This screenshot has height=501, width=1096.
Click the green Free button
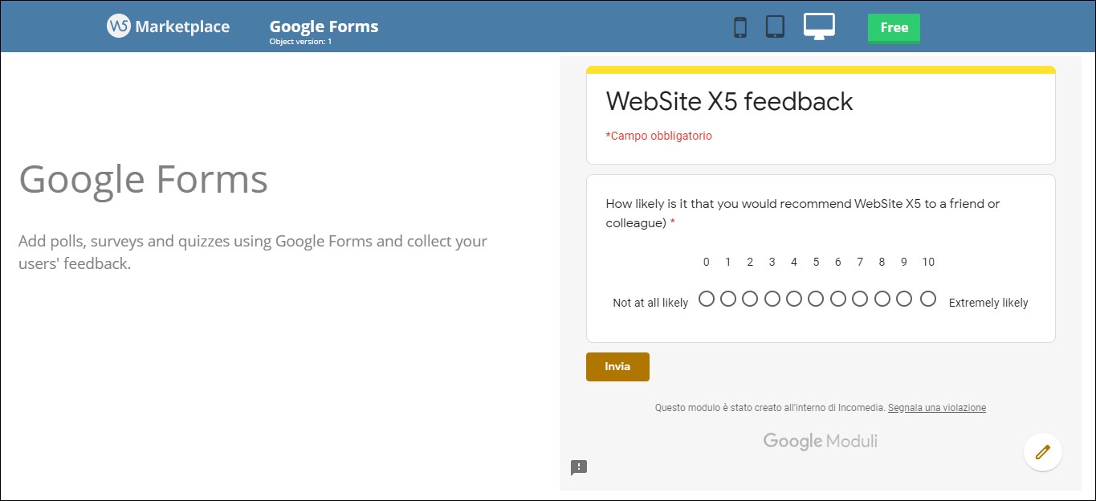click(x=894, y=27)
